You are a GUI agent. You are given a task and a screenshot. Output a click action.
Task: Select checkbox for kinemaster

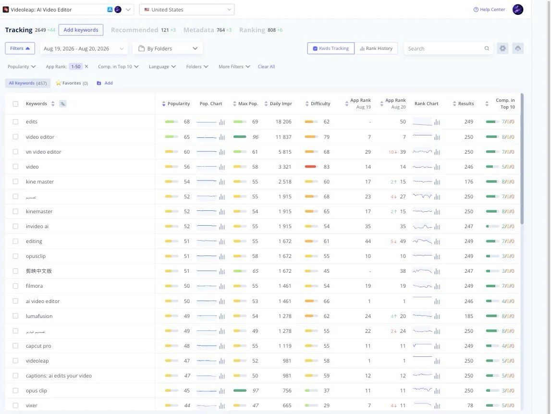click(15, 211)
